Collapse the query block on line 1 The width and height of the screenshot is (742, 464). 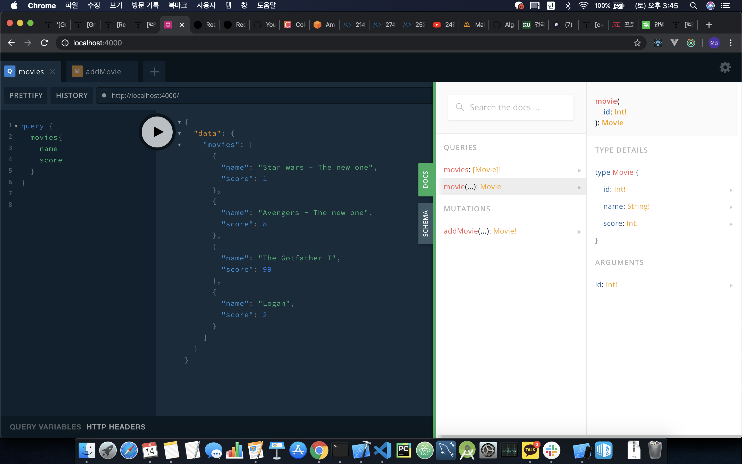16,126
